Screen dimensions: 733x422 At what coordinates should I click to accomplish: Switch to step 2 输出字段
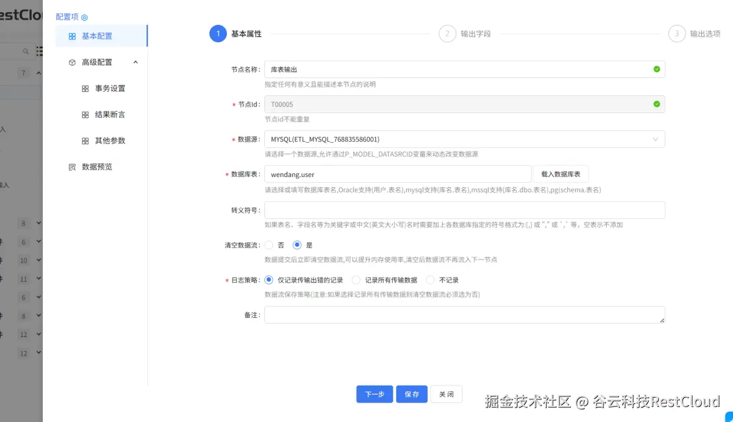point(447,34)
